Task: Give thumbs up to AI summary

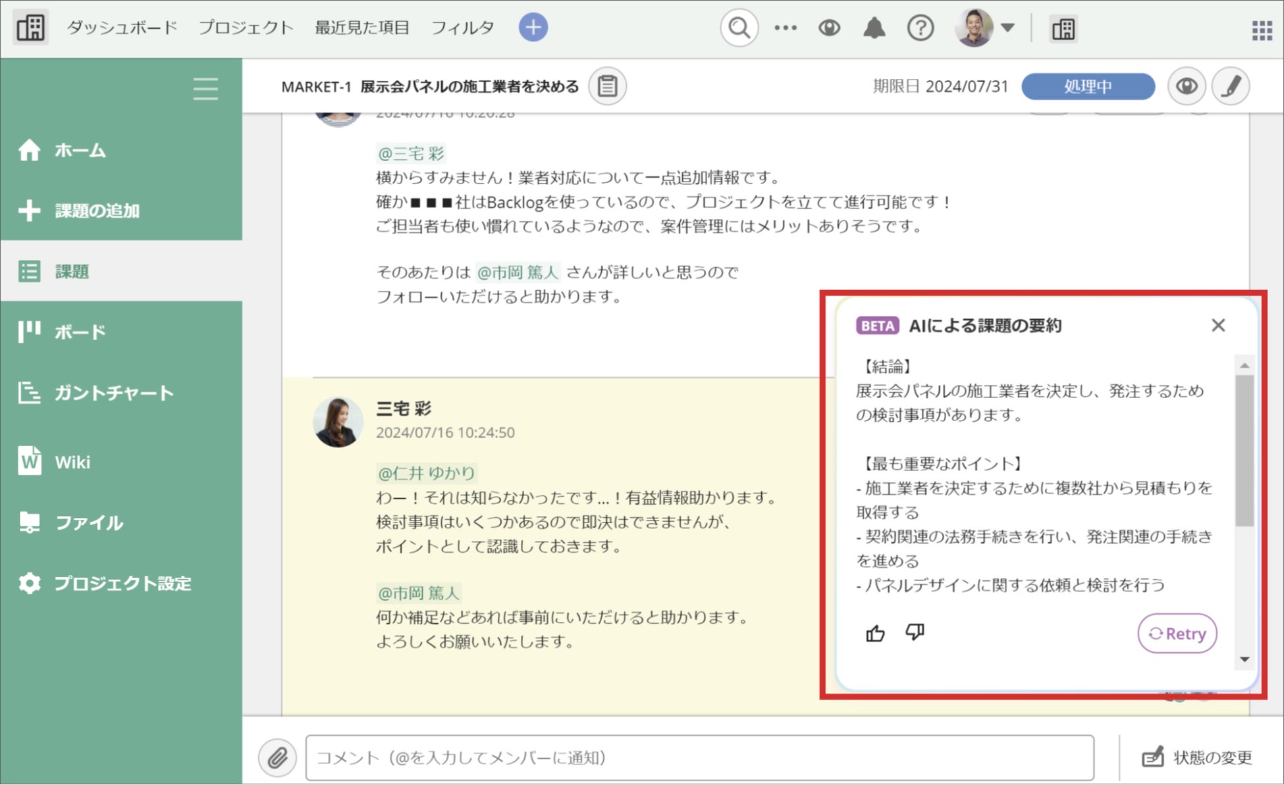Action: pos(875,633)
